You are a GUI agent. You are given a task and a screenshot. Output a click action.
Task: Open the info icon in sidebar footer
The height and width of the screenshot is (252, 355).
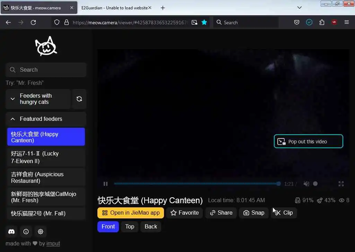click(26, 232)
